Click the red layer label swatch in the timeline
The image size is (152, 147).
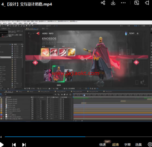point(1,117)
